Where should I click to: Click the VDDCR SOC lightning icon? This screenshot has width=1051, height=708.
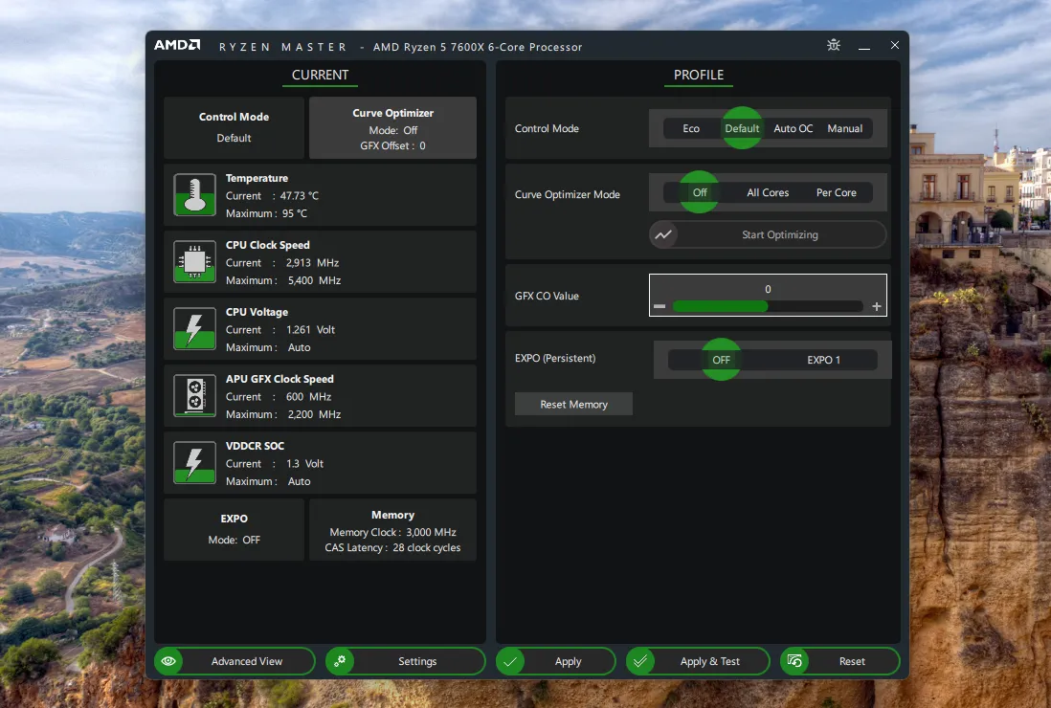194,463
